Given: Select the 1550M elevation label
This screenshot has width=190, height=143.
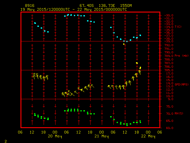Looking at the screenshot, I should click(x=126, y=6).
